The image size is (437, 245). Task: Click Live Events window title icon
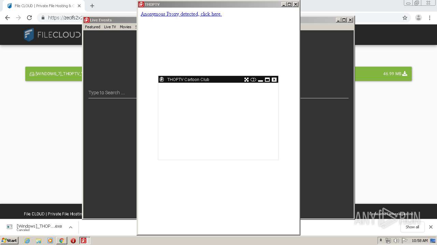tap(87, 20)
